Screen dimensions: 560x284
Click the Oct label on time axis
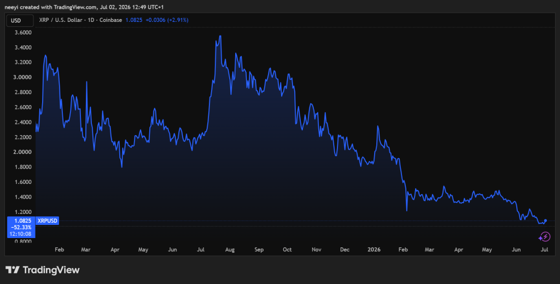coord(287,250)
